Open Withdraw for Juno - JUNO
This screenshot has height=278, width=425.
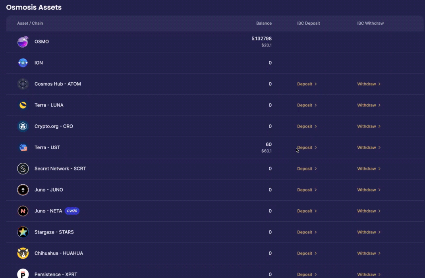tap(369, 190)
